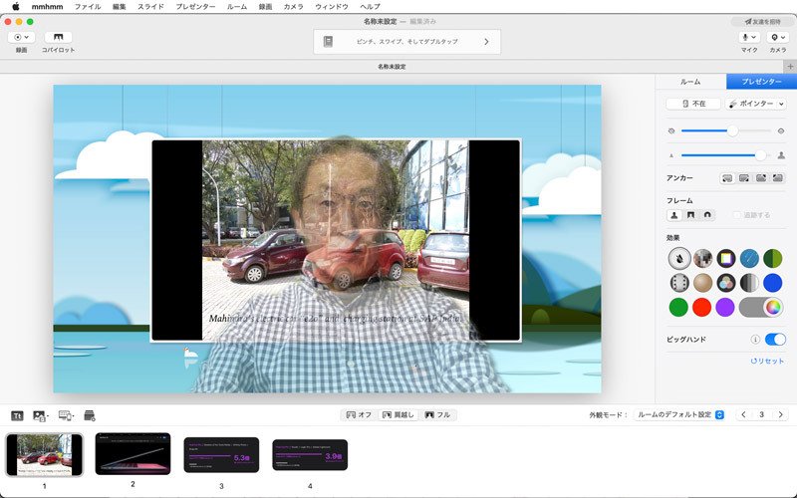Switch to the プレゼンター tab in side panel

point(761,82)
